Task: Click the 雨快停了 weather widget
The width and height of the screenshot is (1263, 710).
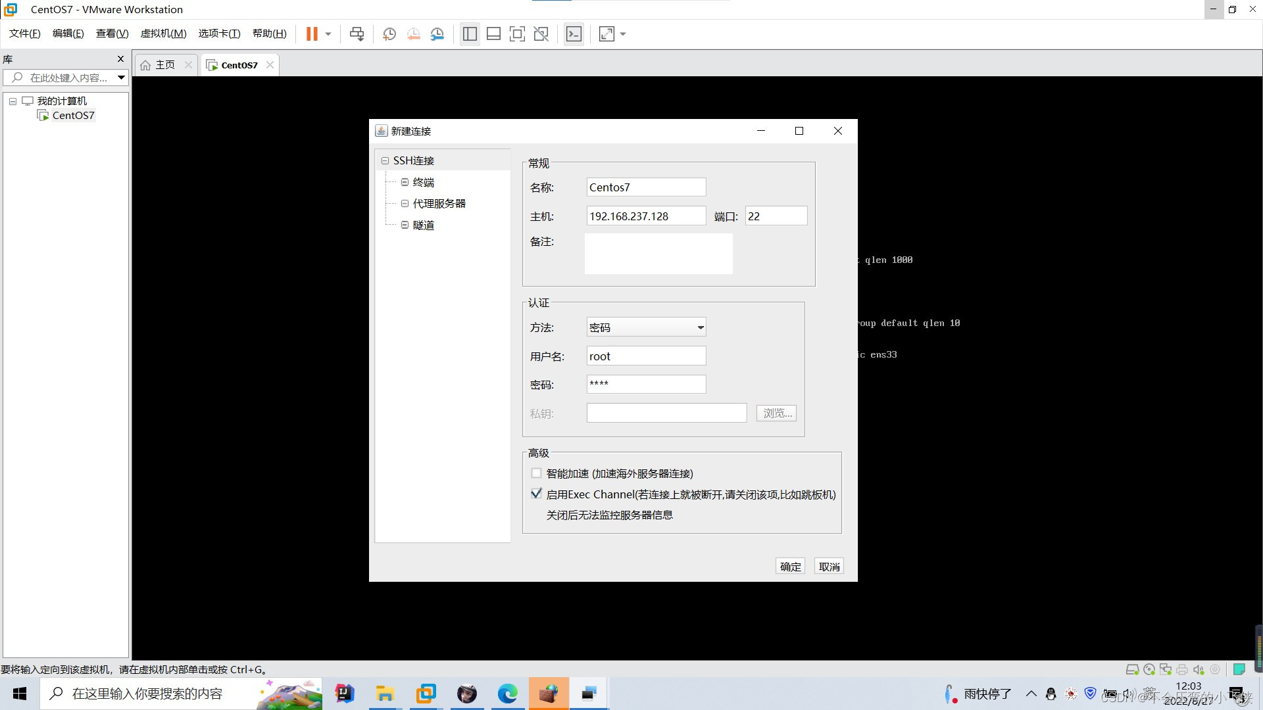Action: 978,694
